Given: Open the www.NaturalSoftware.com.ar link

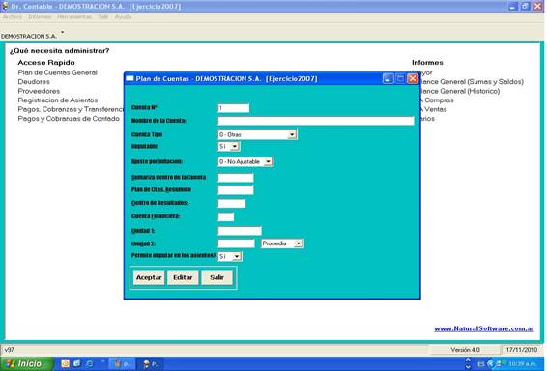Looking at the screenshot, I should pos(484,328).
